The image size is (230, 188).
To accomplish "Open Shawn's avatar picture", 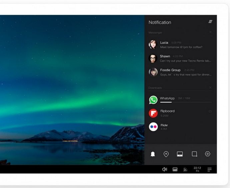I will [153, 58].
